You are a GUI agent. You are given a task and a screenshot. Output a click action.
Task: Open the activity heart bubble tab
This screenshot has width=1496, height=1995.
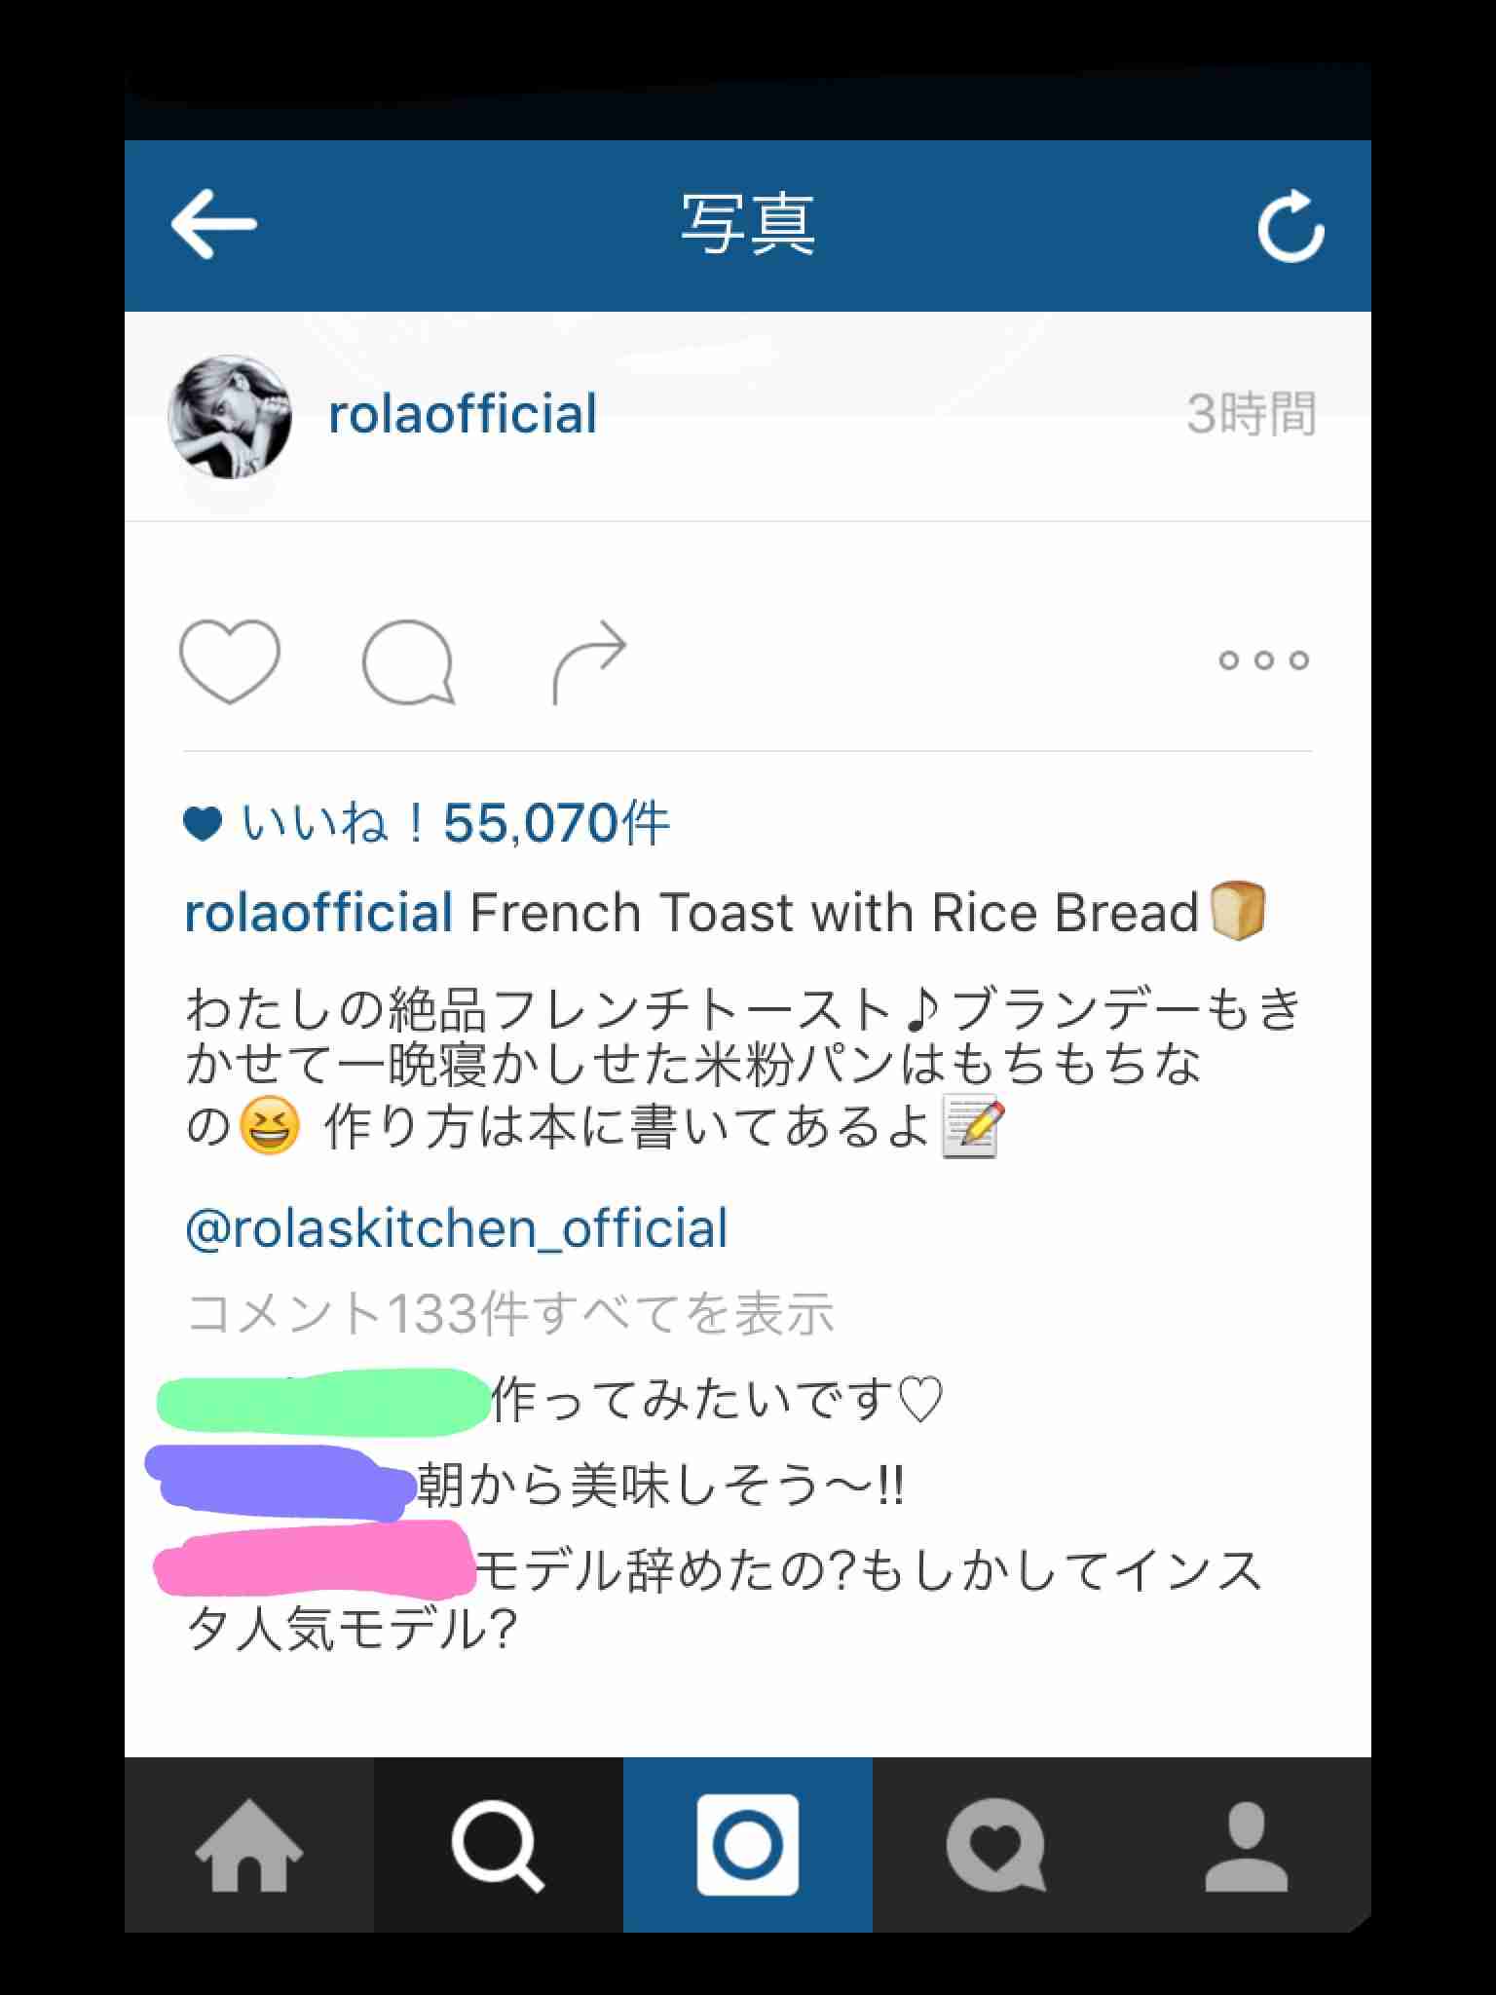coord(997,1845)
